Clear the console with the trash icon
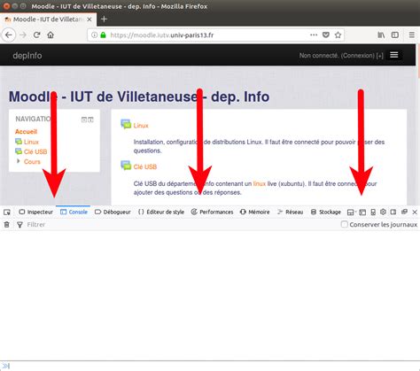This screenshot has height=371, width=420. click(x=6, y=225)
